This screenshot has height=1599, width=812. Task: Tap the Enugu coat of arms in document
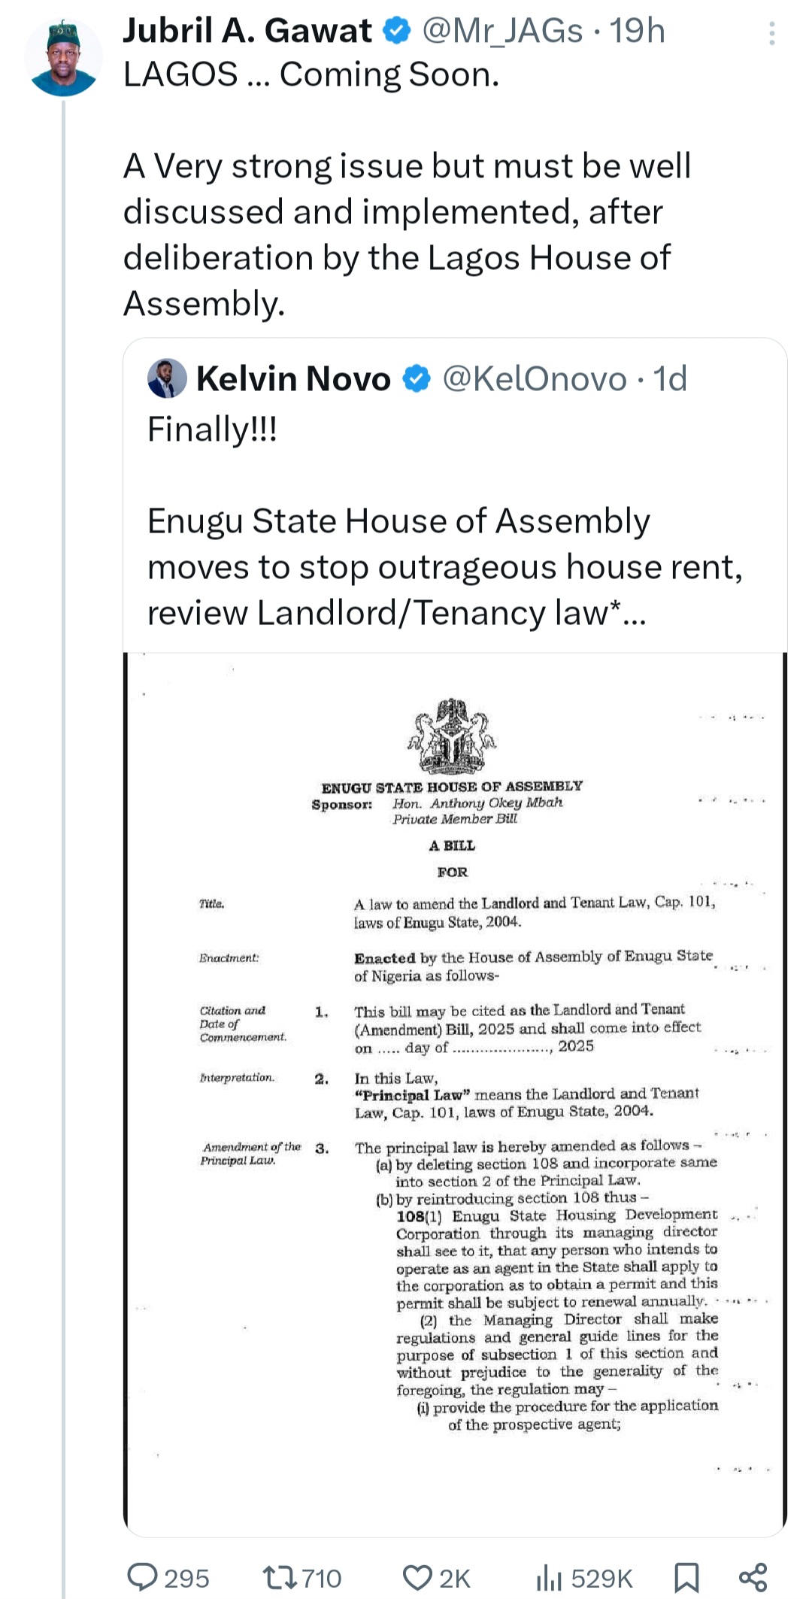[x=452, y=736]
